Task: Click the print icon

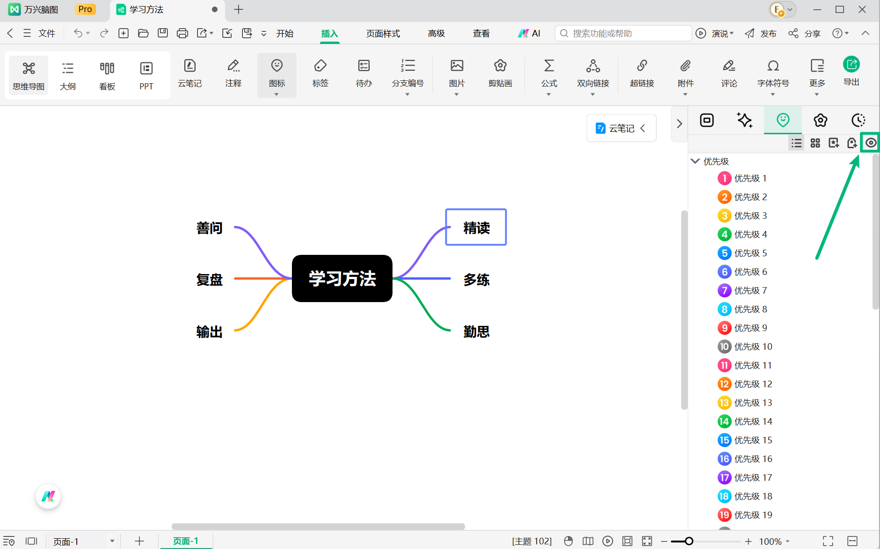Action: pyautogui.click(x=182, y=33)
